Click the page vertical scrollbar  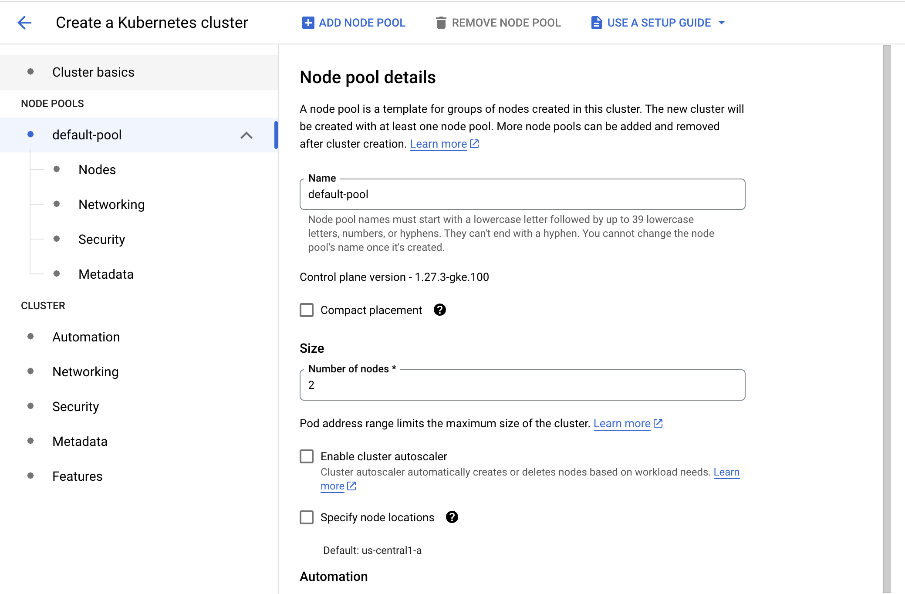click(887, 319)
